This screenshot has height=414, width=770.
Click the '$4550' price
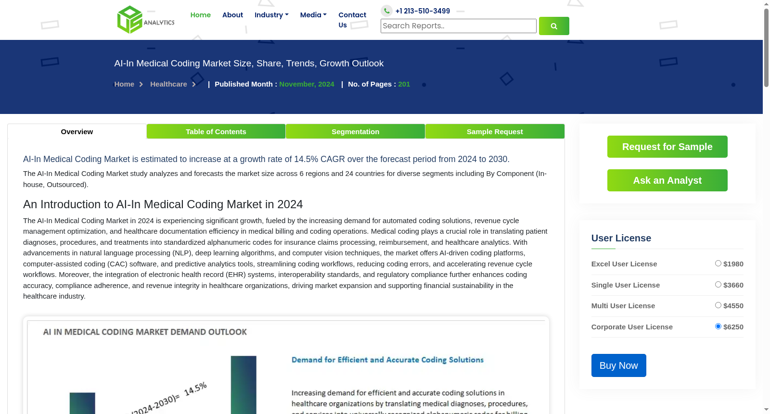733,306
